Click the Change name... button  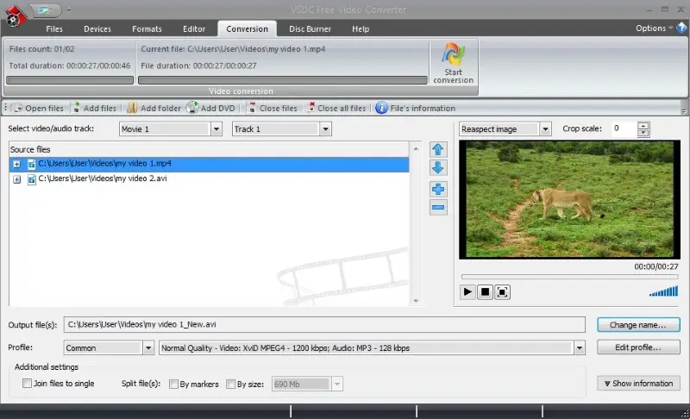[638, 325]
